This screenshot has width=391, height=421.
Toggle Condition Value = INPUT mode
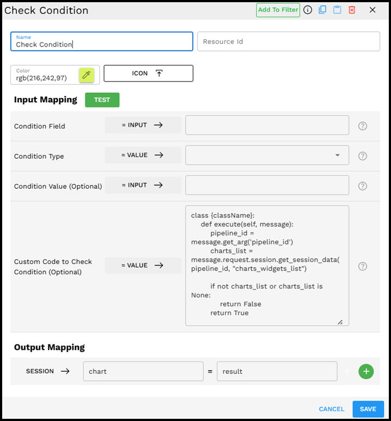coord(143,185)
